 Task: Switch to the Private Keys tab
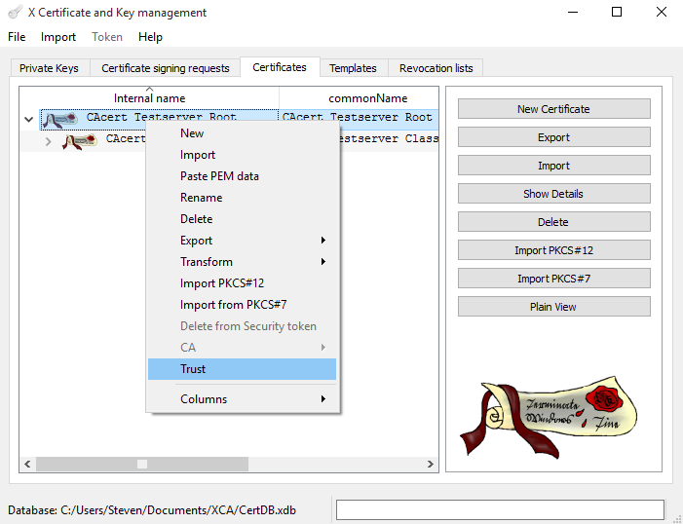coord(50,68)
